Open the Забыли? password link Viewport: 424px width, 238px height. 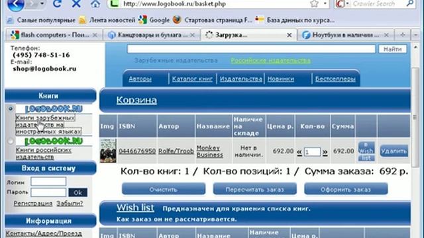pos(70,203)
